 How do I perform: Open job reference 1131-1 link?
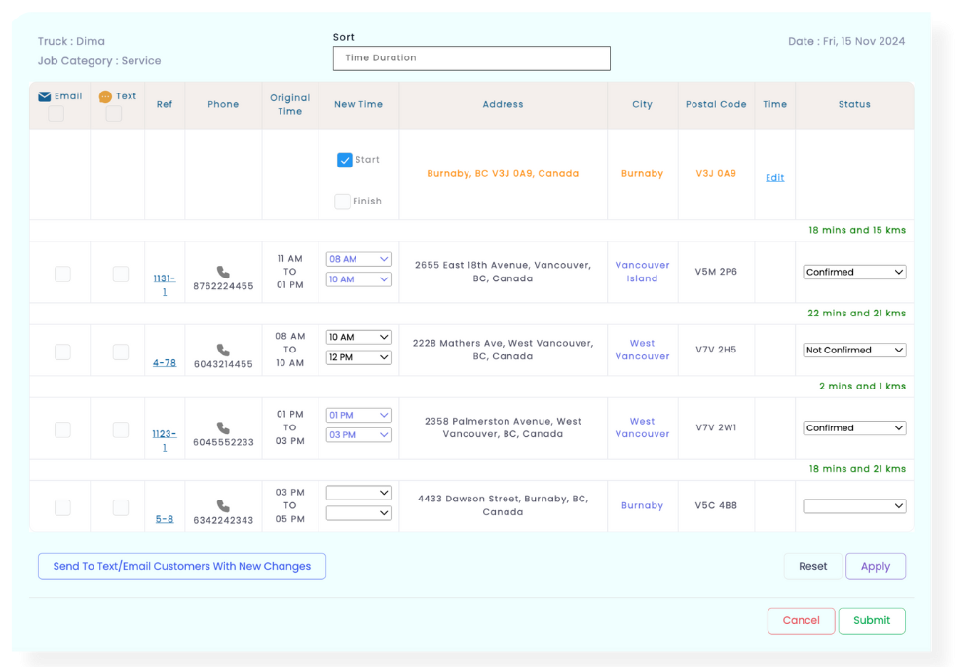pos(165,285)
